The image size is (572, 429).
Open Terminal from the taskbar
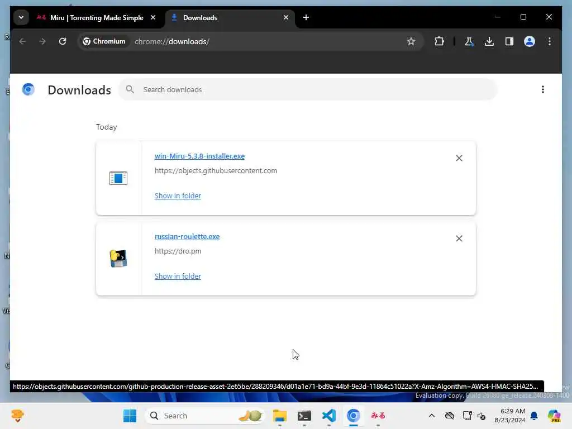(x=304, y=416)
